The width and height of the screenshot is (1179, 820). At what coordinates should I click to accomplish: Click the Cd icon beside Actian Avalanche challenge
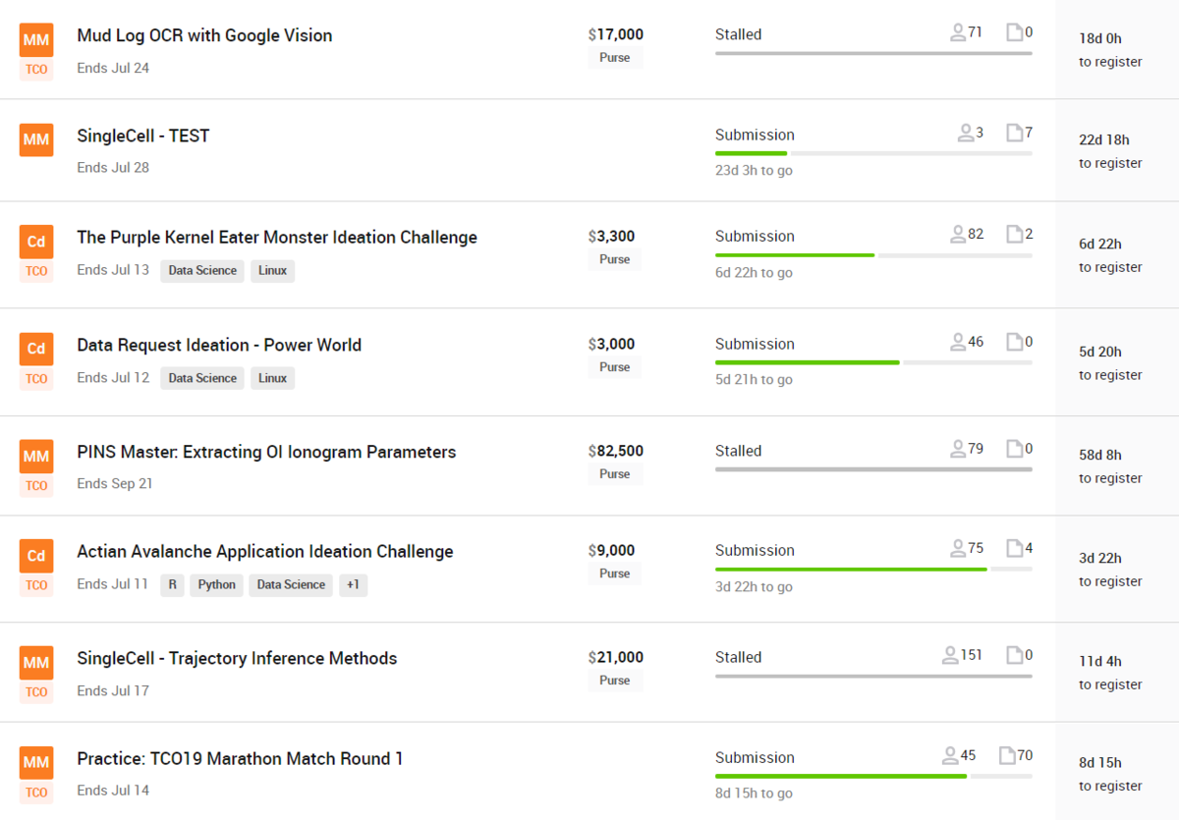coord(36,555)
